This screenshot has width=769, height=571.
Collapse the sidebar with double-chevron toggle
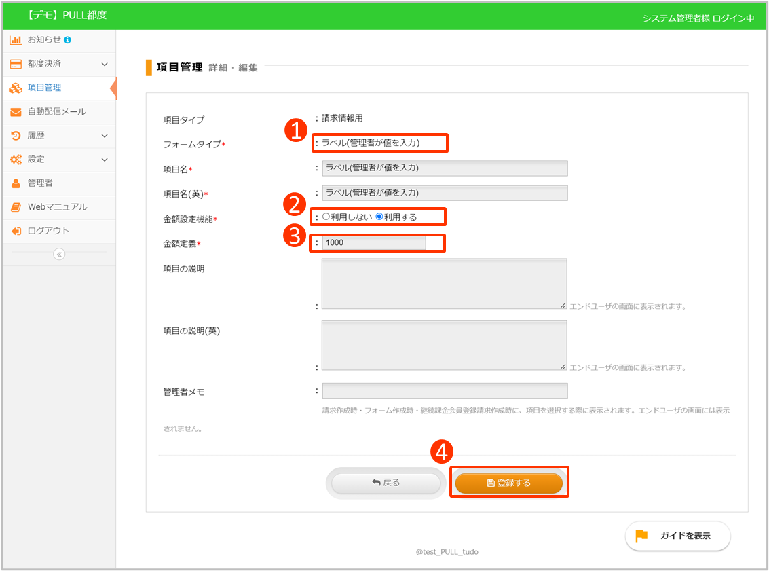point(59,255)
